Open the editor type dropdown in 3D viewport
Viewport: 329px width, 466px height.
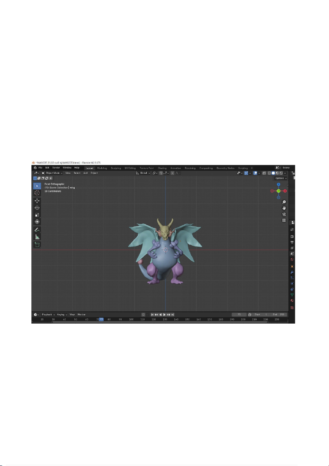tap(36, 173)
